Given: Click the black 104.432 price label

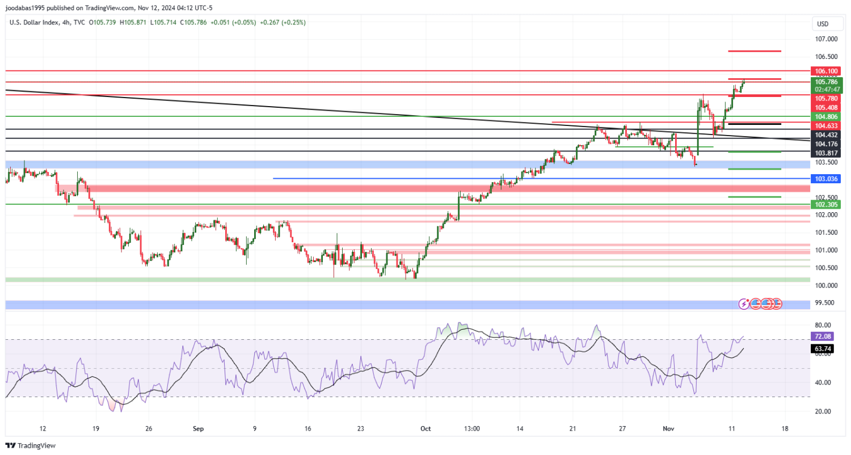Looking at the screenshot, I should tap(827, 135).
